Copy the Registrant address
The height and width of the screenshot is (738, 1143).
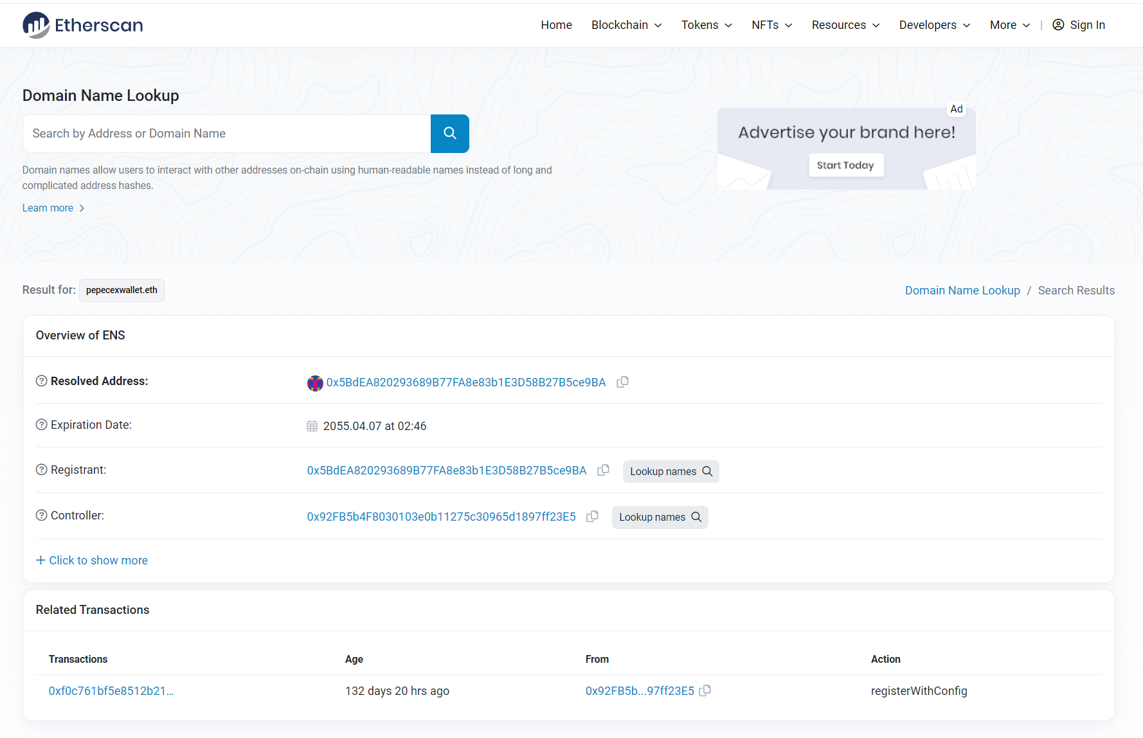[x=603, y=470]
